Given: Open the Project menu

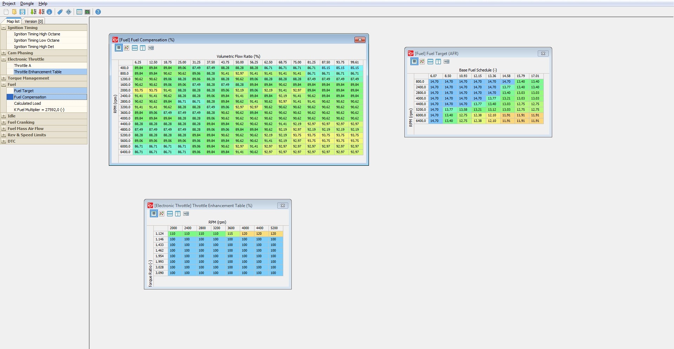Looking at the screenshot, I should click(9, 4).
